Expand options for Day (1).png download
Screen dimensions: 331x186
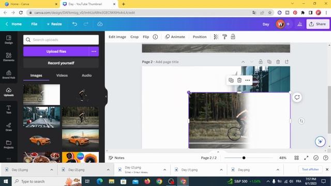click(x=221, y=170)
